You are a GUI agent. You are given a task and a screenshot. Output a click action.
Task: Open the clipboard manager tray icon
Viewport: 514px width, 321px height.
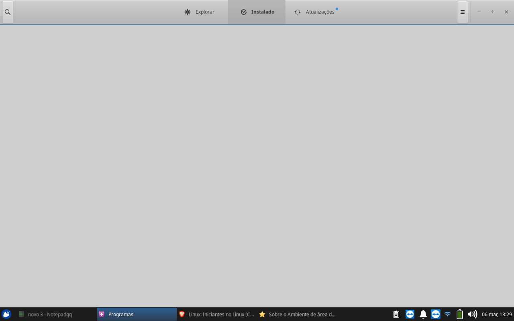(396, 314)
